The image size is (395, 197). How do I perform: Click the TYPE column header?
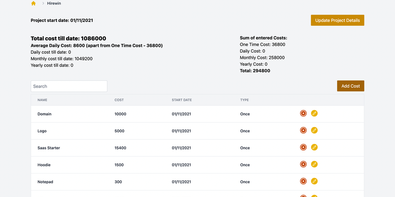click(245, 100)
